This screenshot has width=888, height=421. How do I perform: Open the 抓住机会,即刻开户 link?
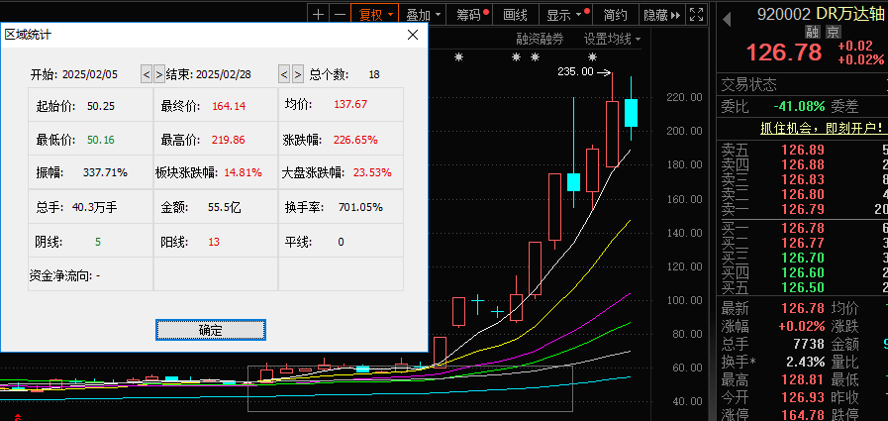824,129
